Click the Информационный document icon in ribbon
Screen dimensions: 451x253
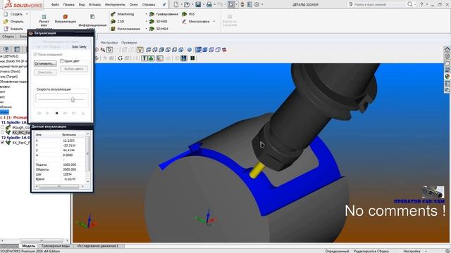[92, 17]
